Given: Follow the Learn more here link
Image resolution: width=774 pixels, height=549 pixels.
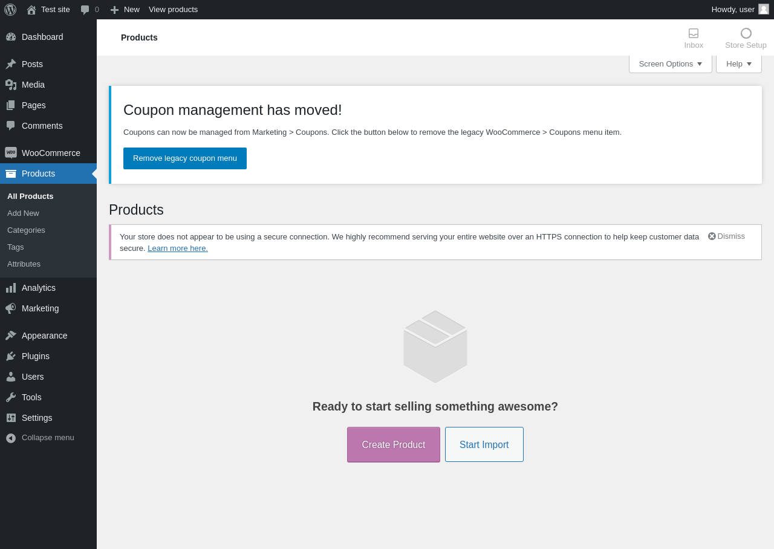Looking at the screenshot, I should (178, 249).
